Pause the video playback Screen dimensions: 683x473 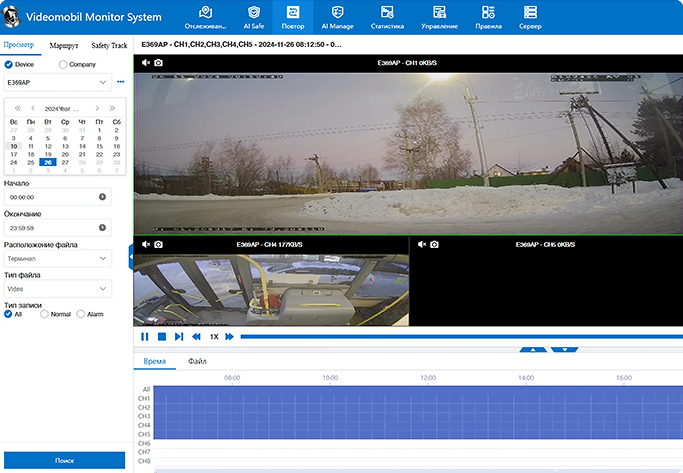tap(145, 337)
